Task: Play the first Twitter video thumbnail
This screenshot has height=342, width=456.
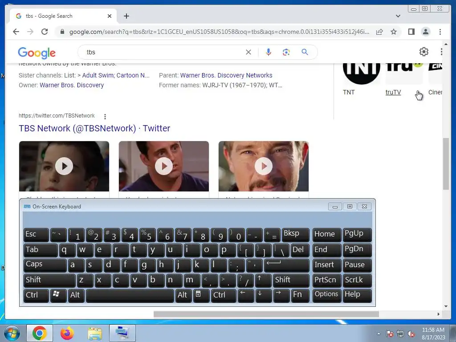Action: 64,166
